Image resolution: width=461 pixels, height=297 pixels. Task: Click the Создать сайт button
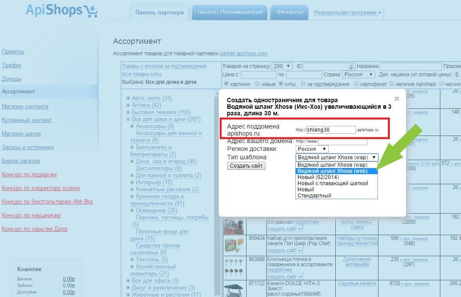click(x=246, y=166)
